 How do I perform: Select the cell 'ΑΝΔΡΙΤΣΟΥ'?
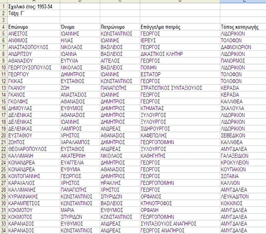33,54
